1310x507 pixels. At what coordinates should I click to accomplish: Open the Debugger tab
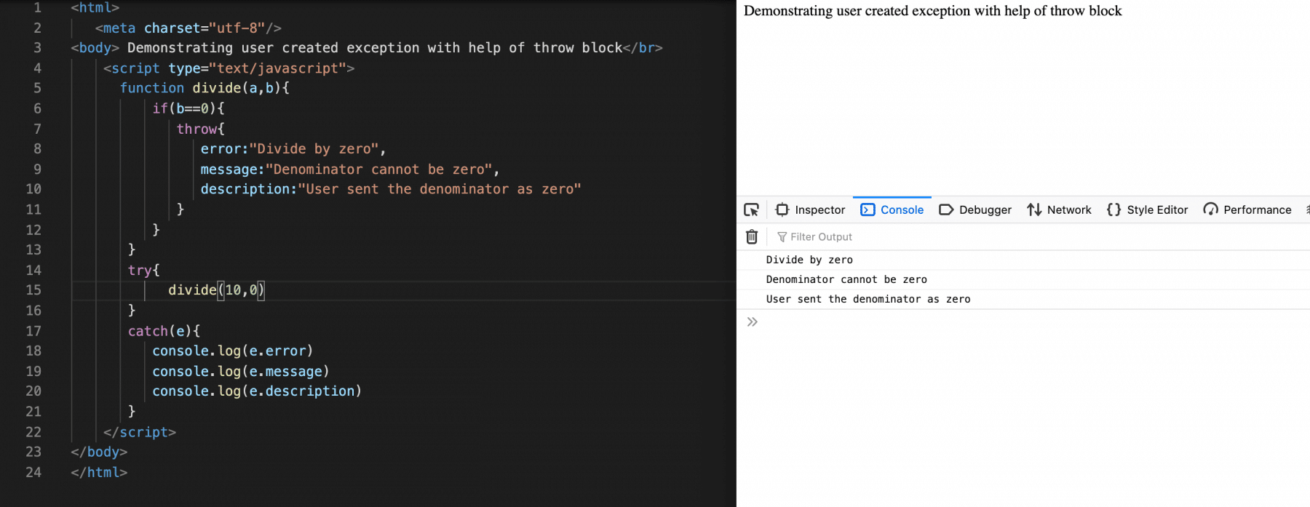click(x=975, y=209)
